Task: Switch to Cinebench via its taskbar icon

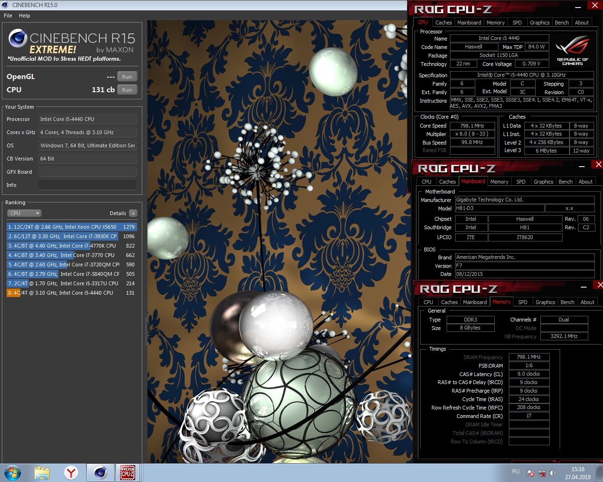Action: tap(100, 473)
